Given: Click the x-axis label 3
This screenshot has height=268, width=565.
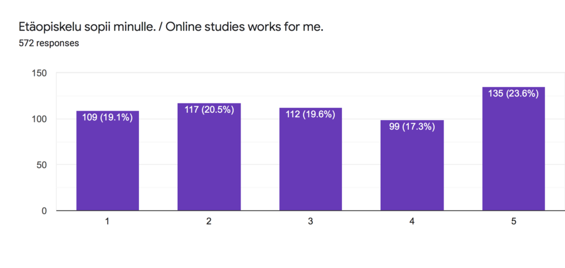Looking at the screenshot, I should tap(311, 222).
